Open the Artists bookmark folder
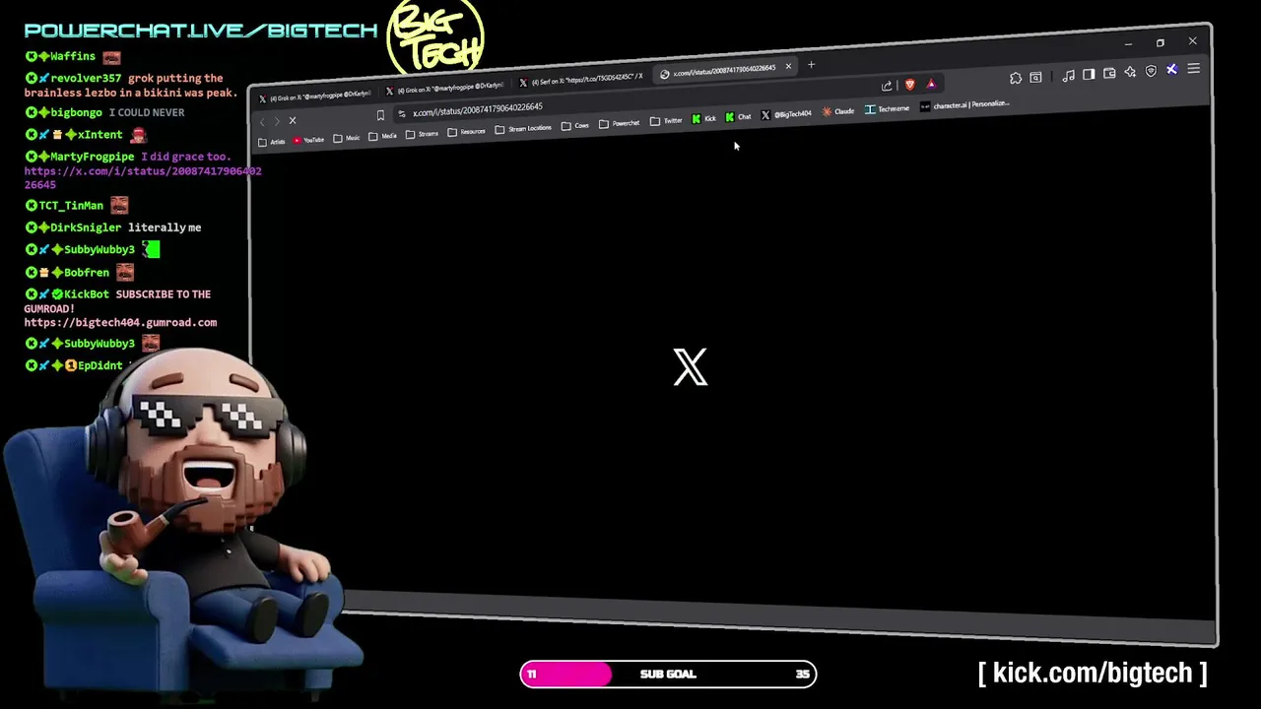Screen dimensions: 1261x709 pyautogui.click(x=272, y=142)
